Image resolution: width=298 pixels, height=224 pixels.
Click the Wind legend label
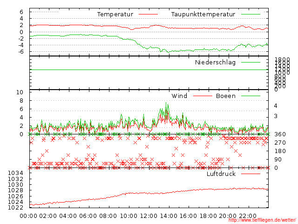(179, 96)
